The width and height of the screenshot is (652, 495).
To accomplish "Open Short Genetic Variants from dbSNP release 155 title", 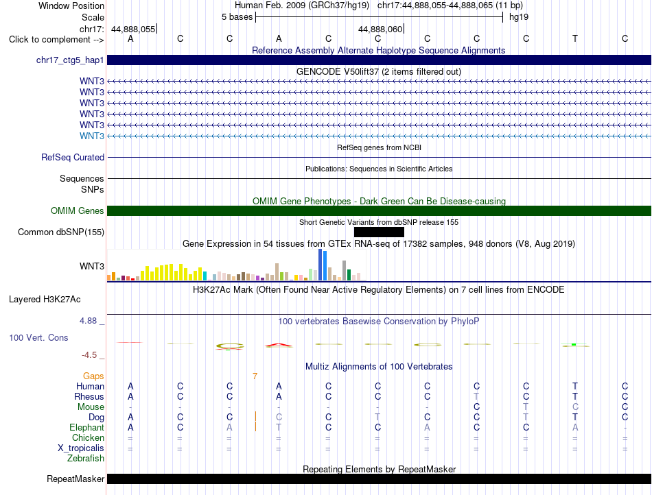I will [379, 222].
